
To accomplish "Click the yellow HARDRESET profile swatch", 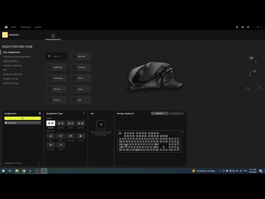I will tap(5, 35).
